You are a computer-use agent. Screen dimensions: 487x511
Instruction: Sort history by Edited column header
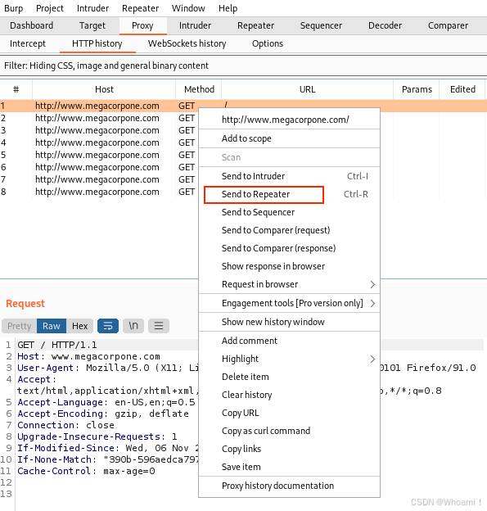(462, 89)
